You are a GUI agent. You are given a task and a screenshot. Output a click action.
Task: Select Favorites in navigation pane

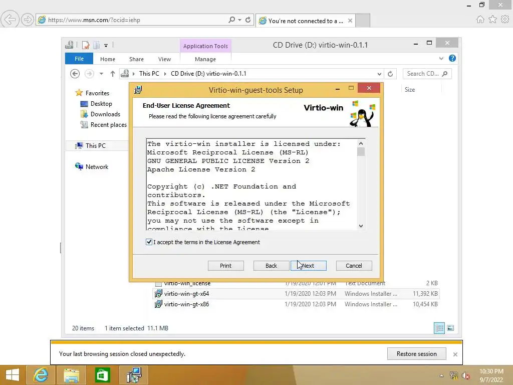[x=97, y=93]
